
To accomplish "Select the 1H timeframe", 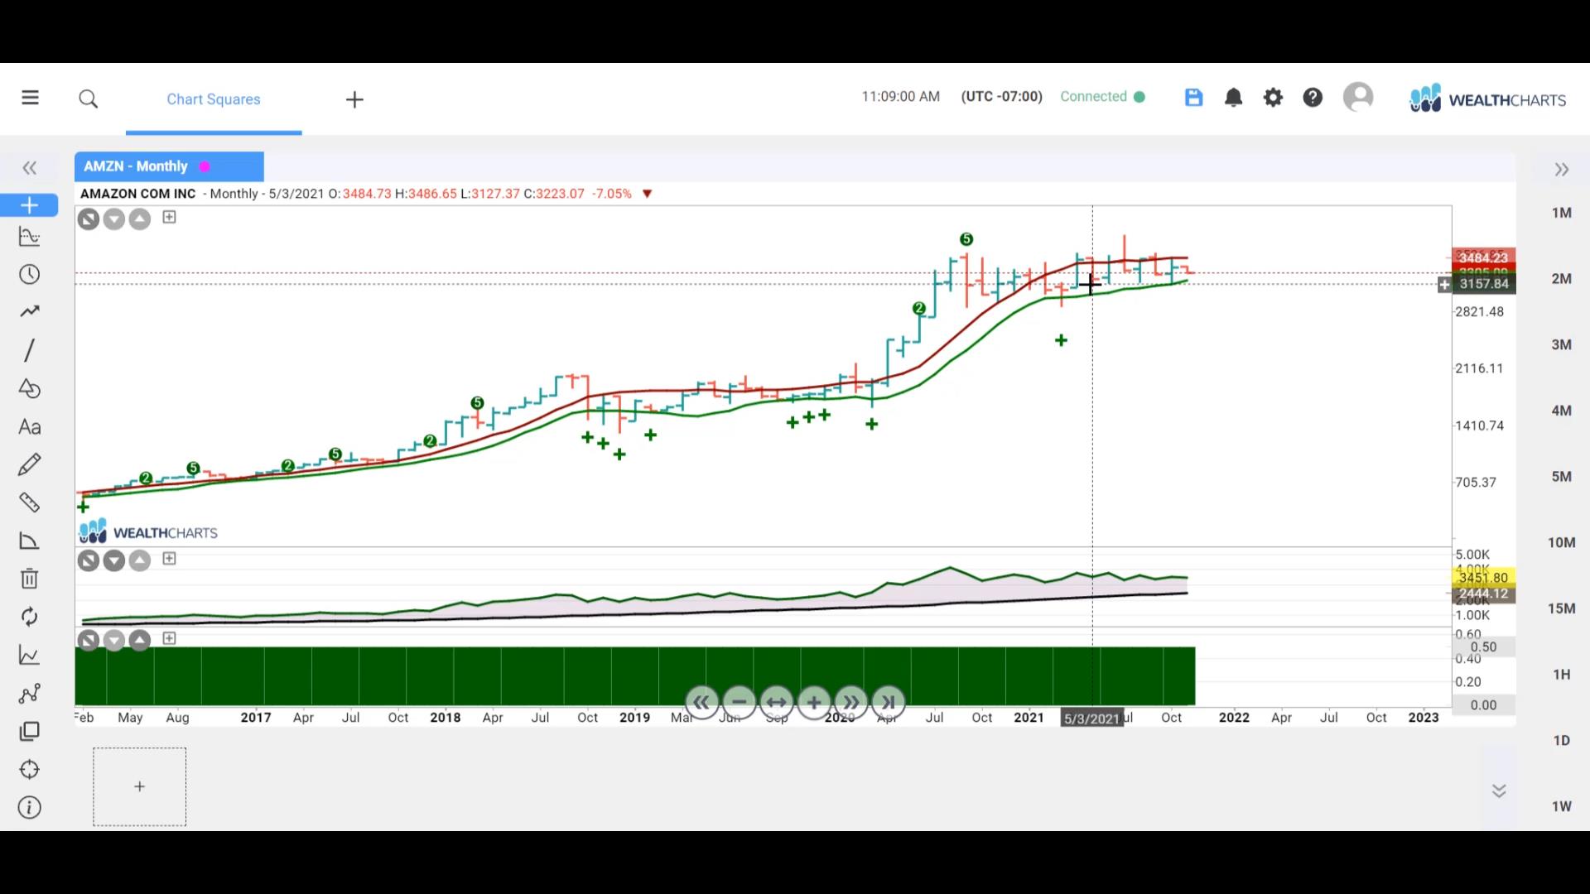I will pos(1562,675).
